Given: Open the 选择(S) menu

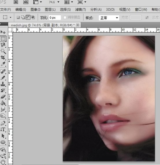Looking at the screenshot, I should pyautogui.click(x=65, y=10).
